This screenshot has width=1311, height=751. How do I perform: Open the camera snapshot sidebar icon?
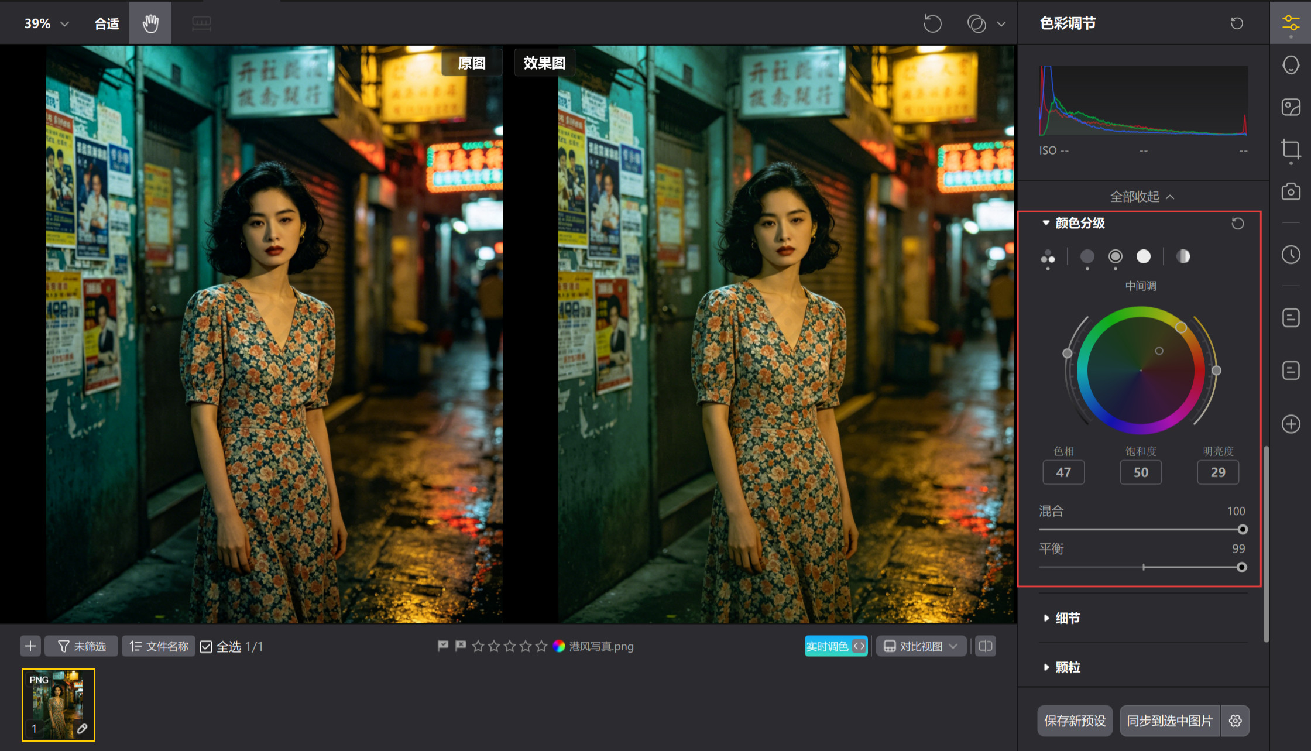pyautogui.click(x=1291, y=192)
